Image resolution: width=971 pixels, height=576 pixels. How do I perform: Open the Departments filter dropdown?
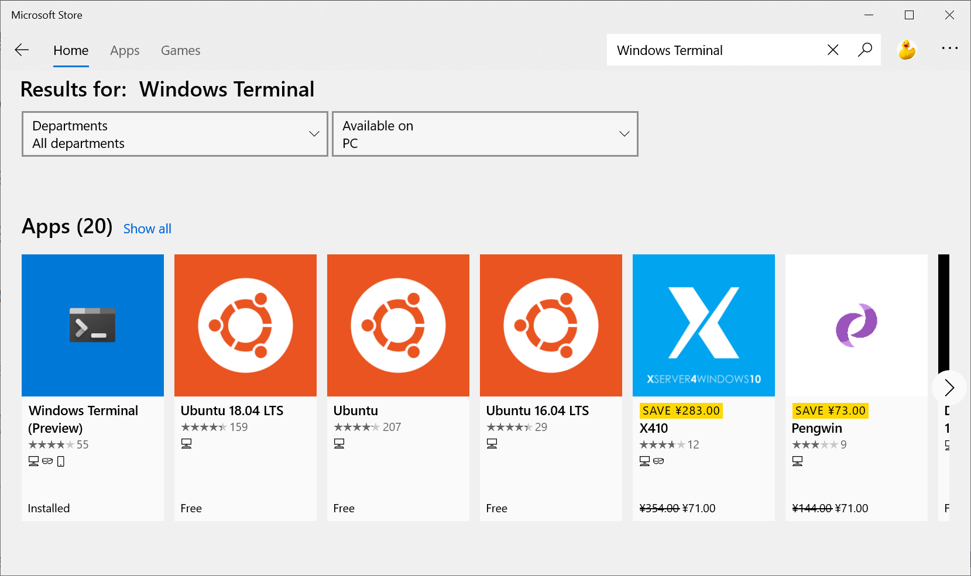(174, 134)
